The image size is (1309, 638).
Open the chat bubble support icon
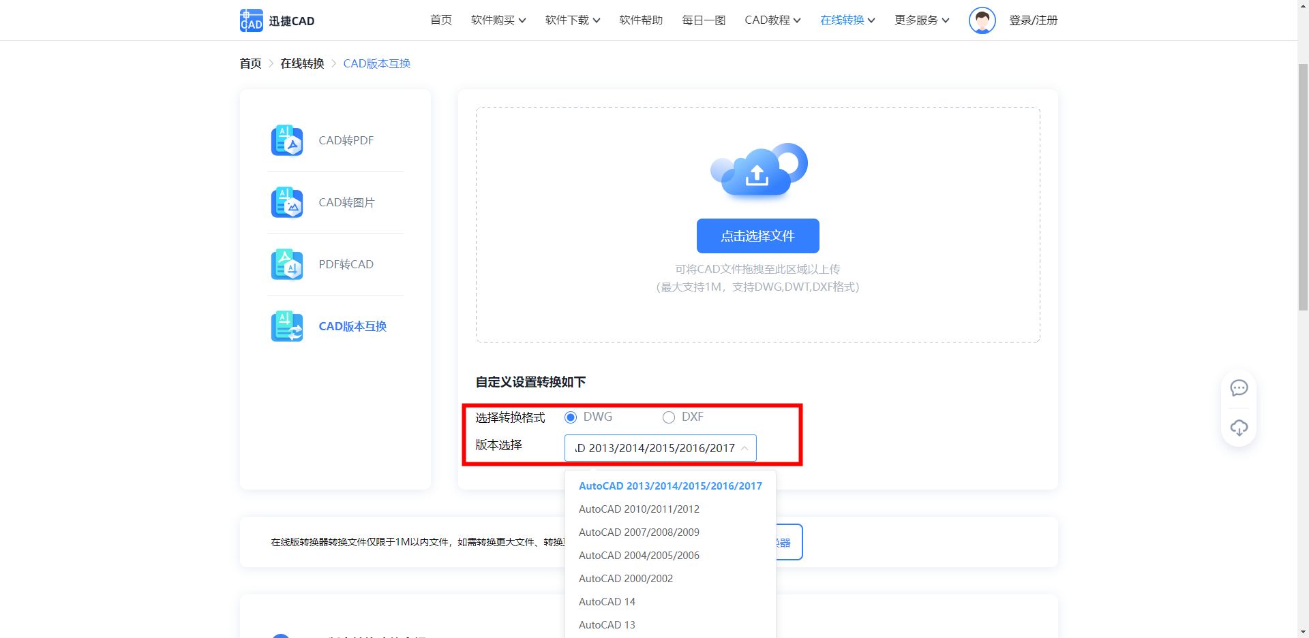point(1239,388)
